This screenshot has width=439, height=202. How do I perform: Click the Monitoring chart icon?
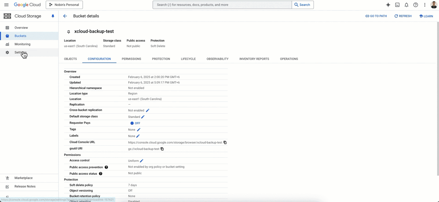pyautogui.click(x=7, y=44)
